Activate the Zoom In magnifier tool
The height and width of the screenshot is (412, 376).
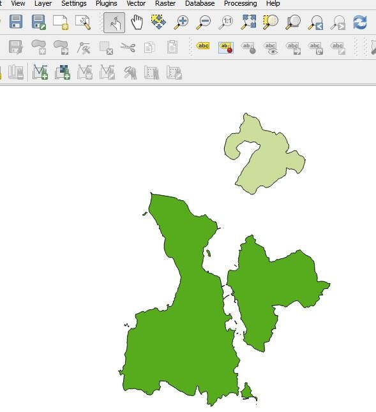(x=181, y=22)
